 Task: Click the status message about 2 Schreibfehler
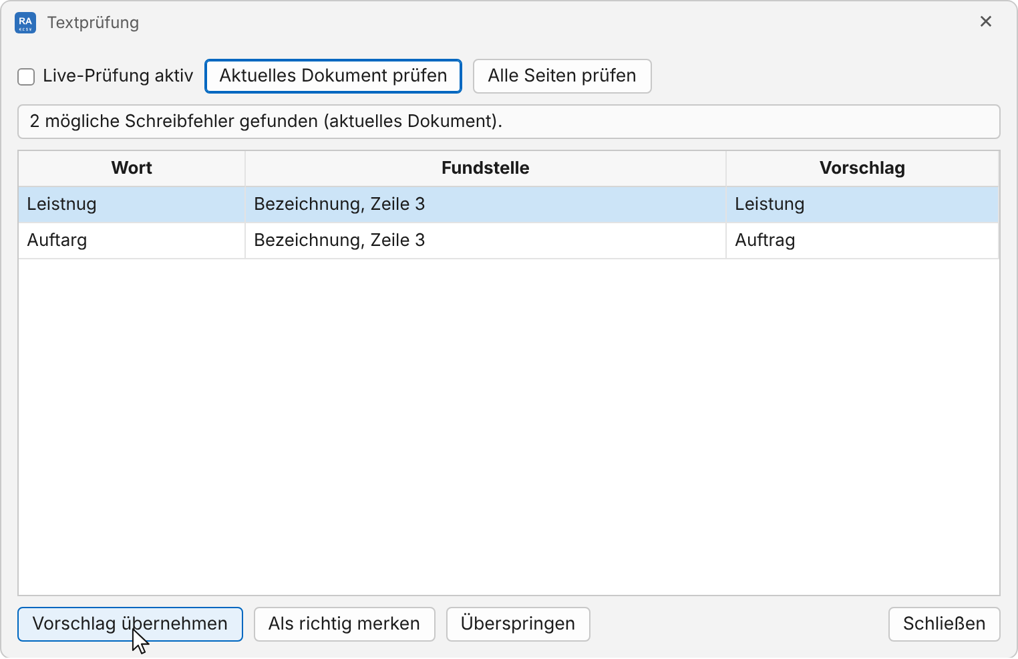click(x=509, y=122)
